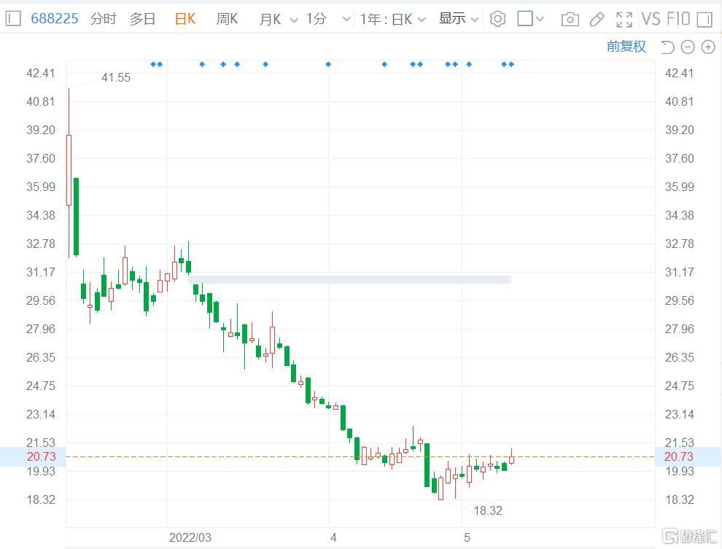The width and height of the screenshot is (722, 549).
Task: Click 26.35 on the left price axis
Action: click(41, 357)
